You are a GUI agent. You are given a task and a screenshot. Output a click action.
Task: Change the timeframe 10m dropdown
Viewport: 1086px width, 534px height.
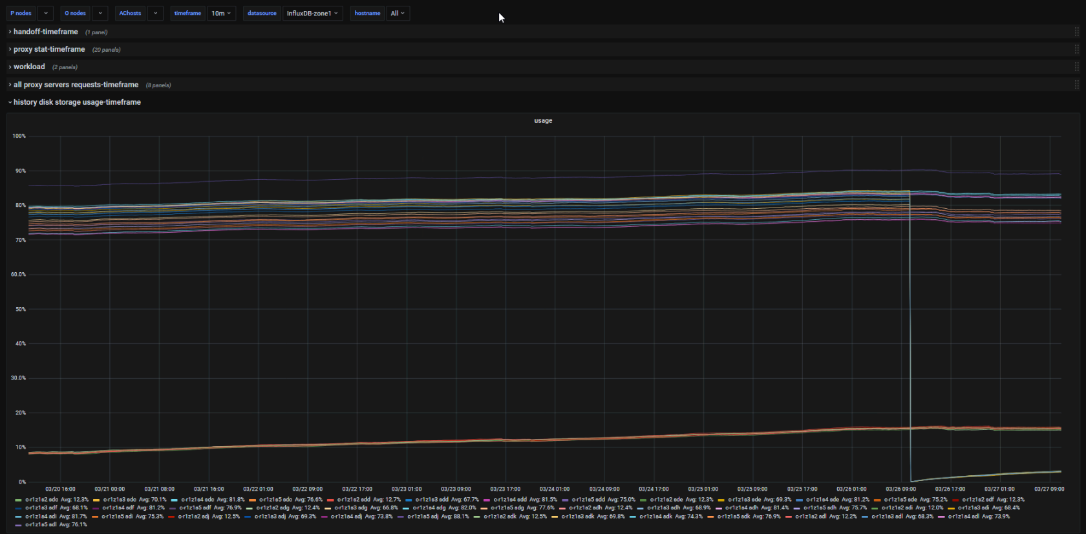[221, 13]
